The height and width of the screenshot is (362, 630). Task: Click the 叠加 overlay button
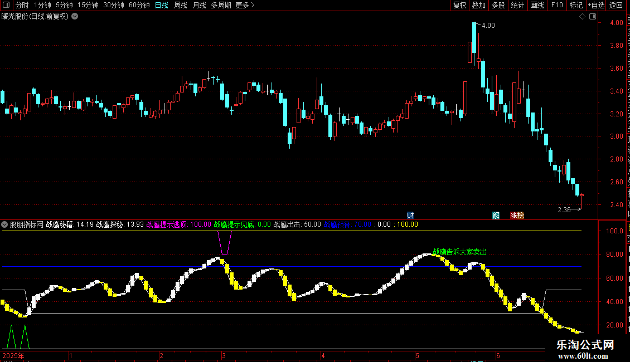coord(479,5)
